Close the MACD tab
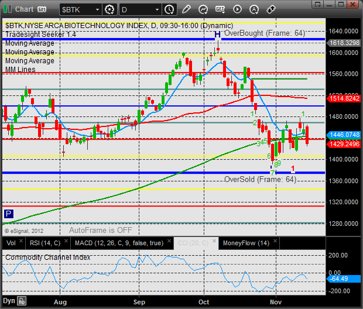The width and height of the screenshot is (363, 309). [169, 241]
